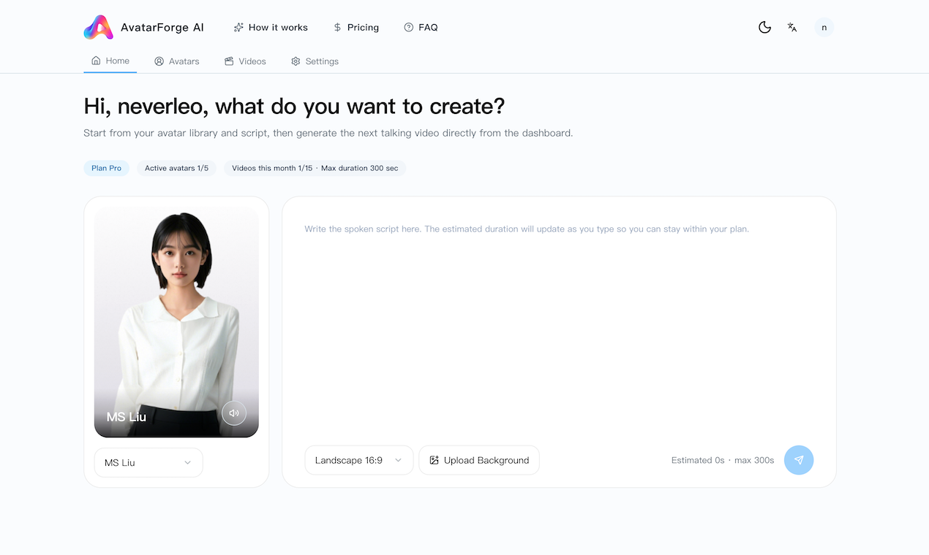929x555 pixels.
Task: Open the 'n' user profile avatar
Action: coord(824,27)
